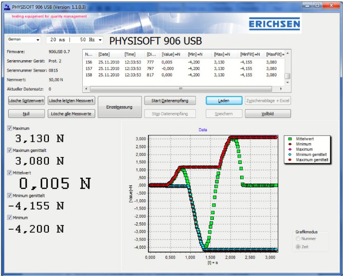Click the [Time] column header

(x=133, y=54)
